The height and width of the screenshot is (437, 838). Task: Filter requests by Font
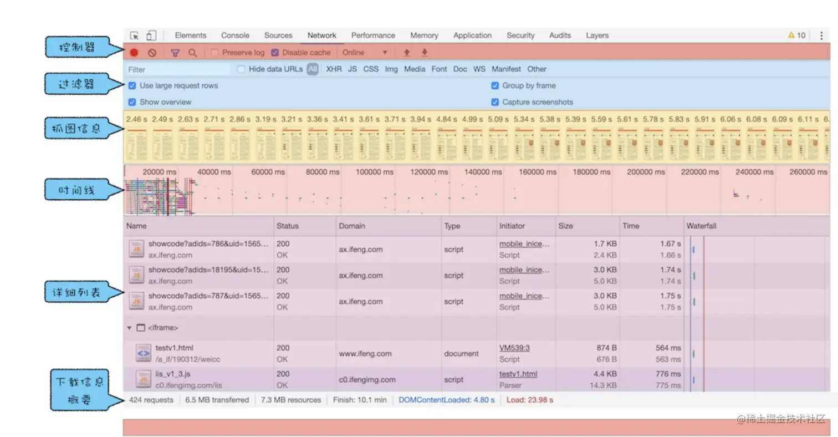pyautogui.click(x=439, y=69)
